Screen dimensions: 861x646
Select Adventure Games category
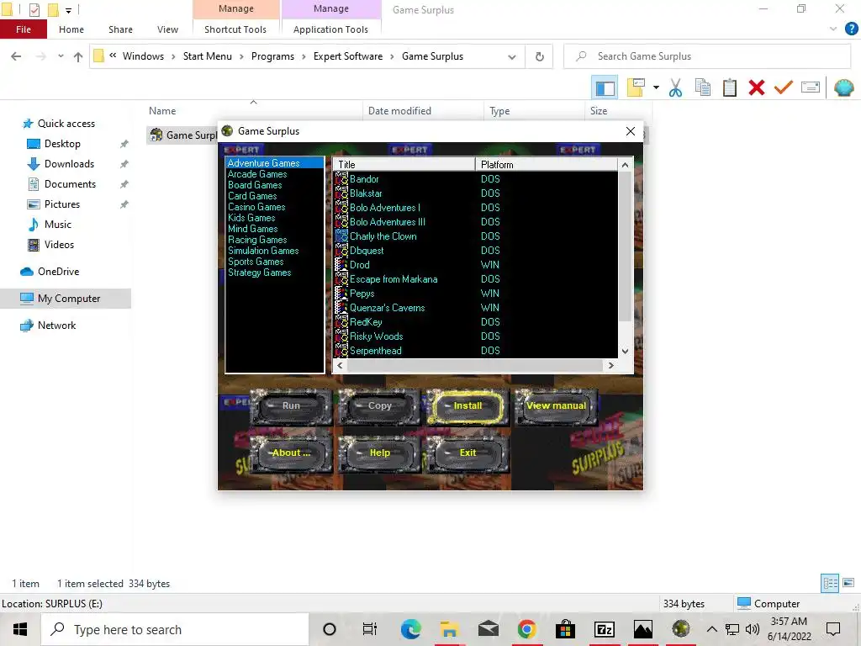tap(275, 163)
